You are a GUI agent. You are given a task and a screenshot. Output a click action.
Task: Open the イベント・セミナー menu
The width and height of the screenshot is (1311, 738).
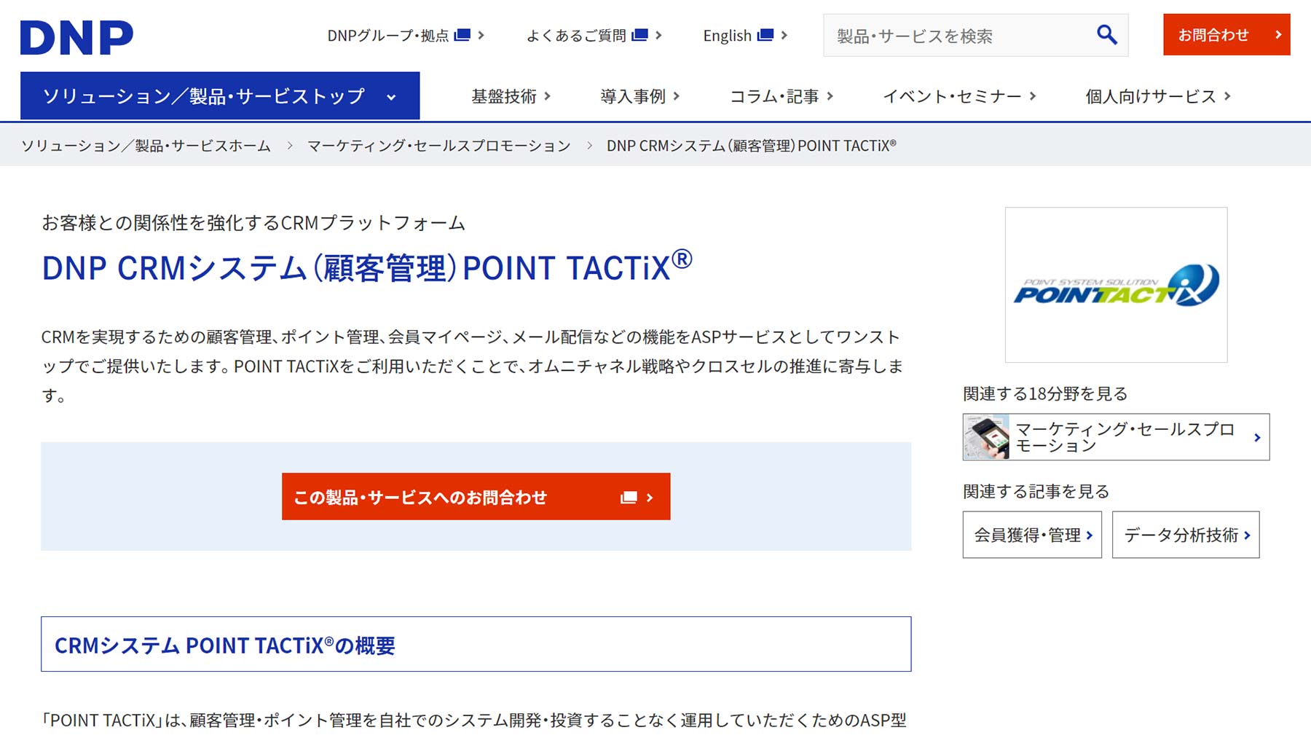(x=959, y=96)
